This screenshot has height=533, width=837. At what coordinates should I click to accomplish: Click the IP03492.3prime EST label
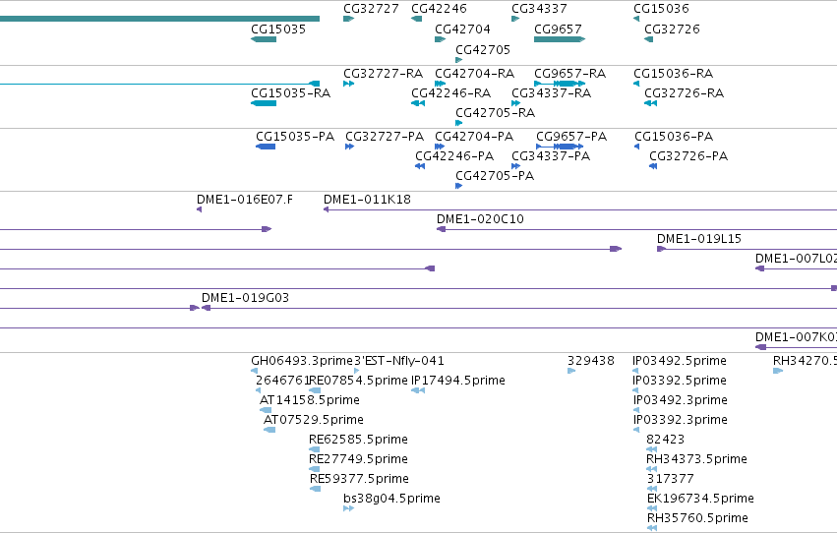point(680,400)
